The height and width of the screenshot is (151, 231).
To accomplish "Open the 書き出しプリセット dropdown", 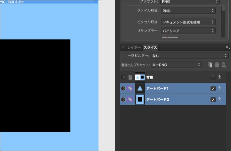I will point(176,64).
